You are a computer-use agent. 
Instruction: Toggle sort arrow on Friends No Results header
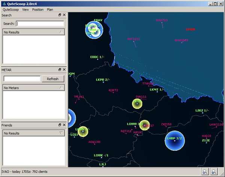[x=61, y=133]
